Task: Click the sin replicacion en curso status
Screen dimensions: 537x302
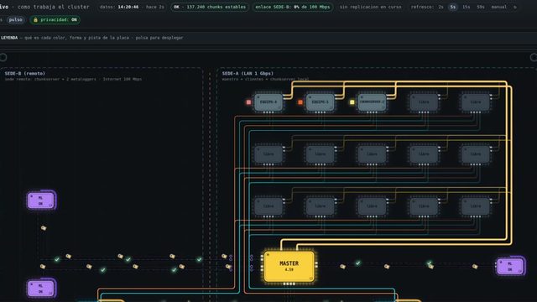Action: coord(370,7)
